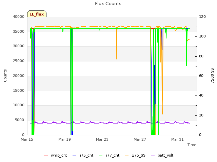This screenshot has width=217, height=162.
Task: Click the Time x-axis title
Action: click(192, 145)
